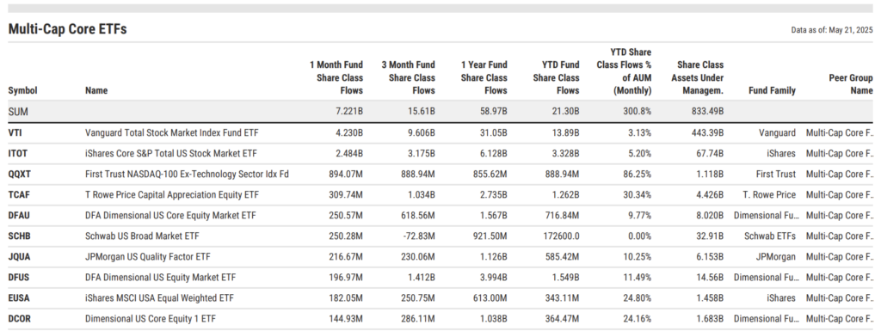Click the 7.221B sum value
The image size is (881, 331).
(x=348, y=112)
